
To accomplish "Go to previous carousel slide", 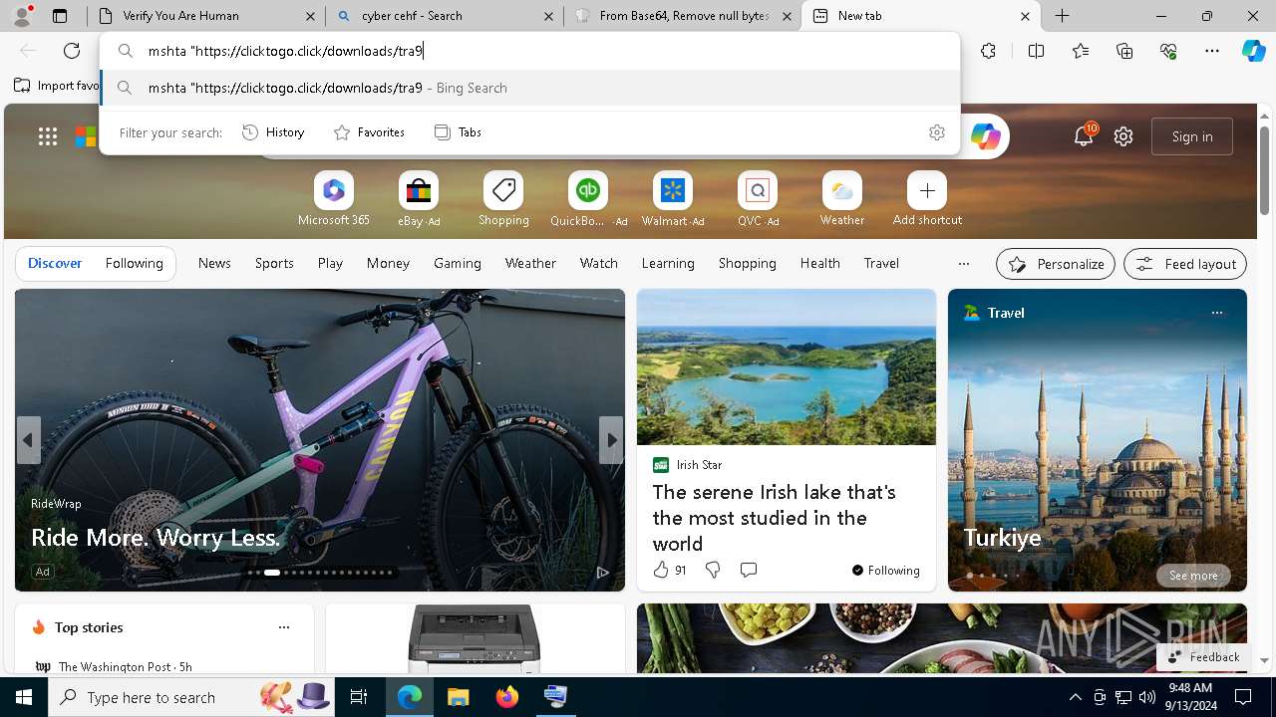I will [28, 440].
